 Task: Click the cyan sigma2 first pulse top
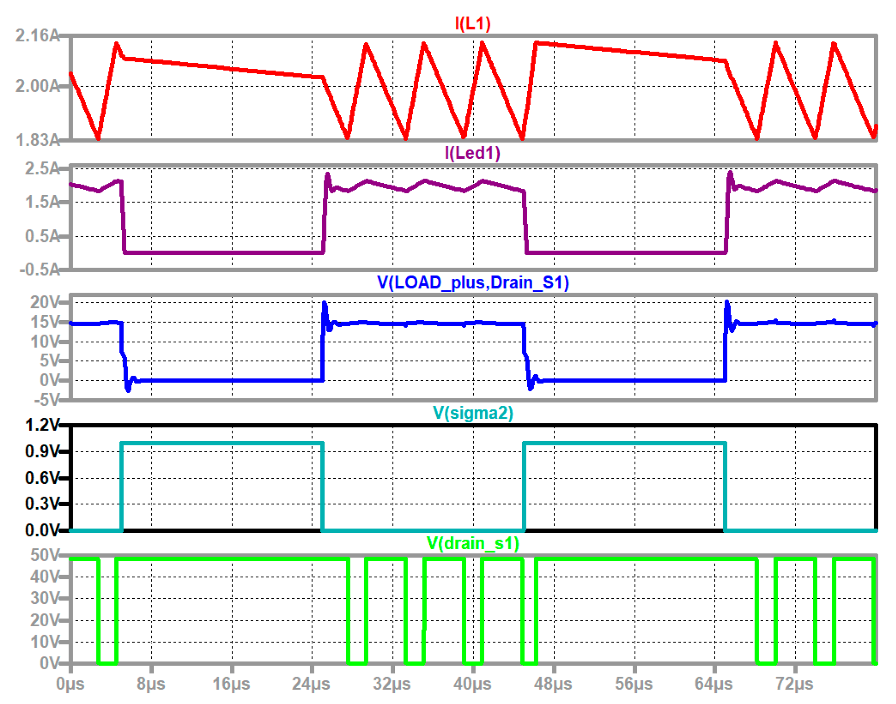222,443
